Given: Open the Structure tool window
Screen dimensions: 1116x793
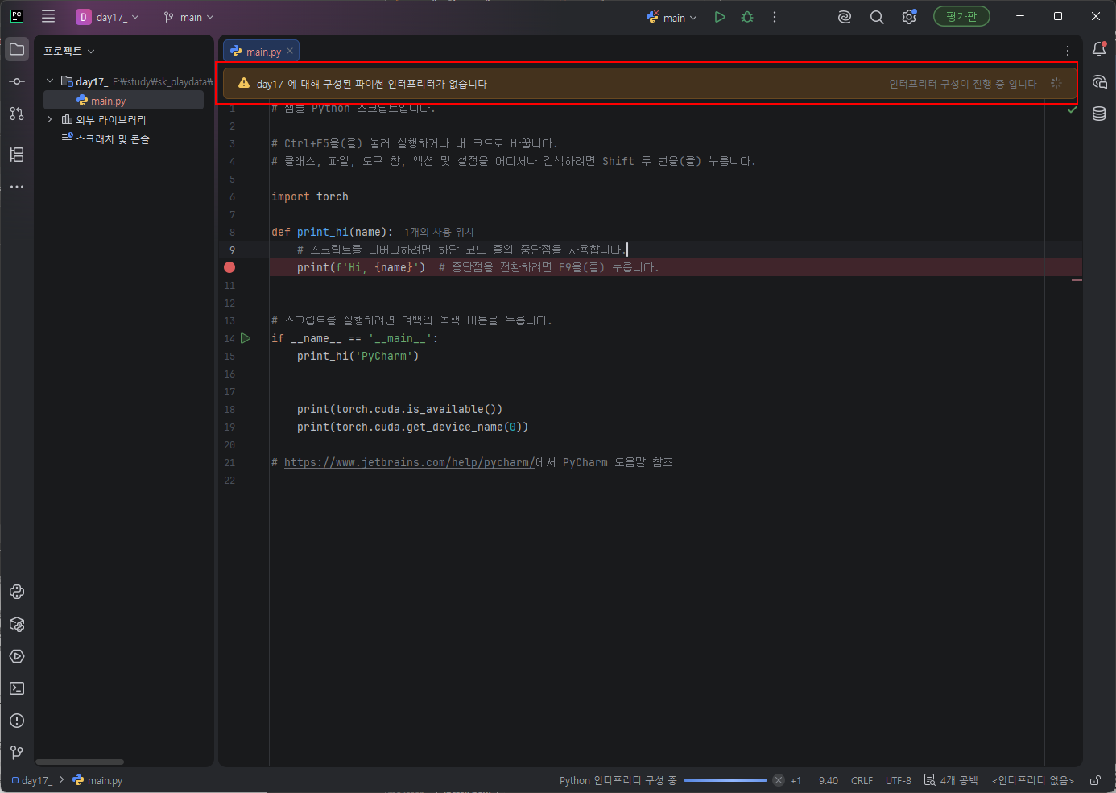Looking at the screenshot, I should (x=17, y=155).
